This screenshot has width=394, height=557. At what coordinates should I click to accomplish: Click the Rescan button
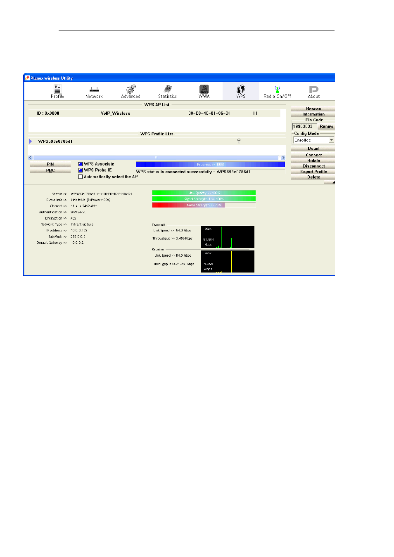click(x=313, y=109)
